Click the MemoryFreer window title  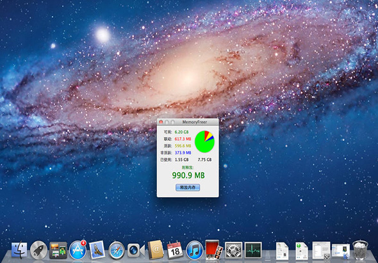tap(194, 122)
